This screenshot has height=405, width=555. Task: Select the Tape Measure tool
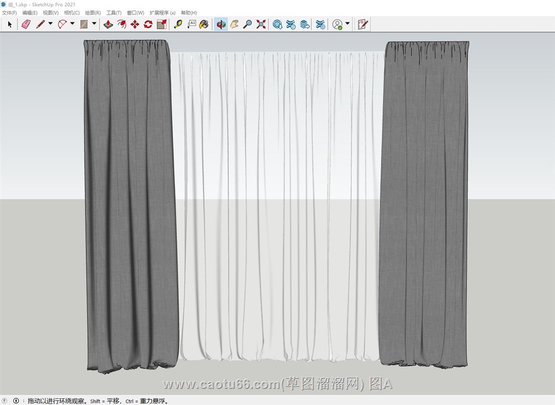pos(178,24)
